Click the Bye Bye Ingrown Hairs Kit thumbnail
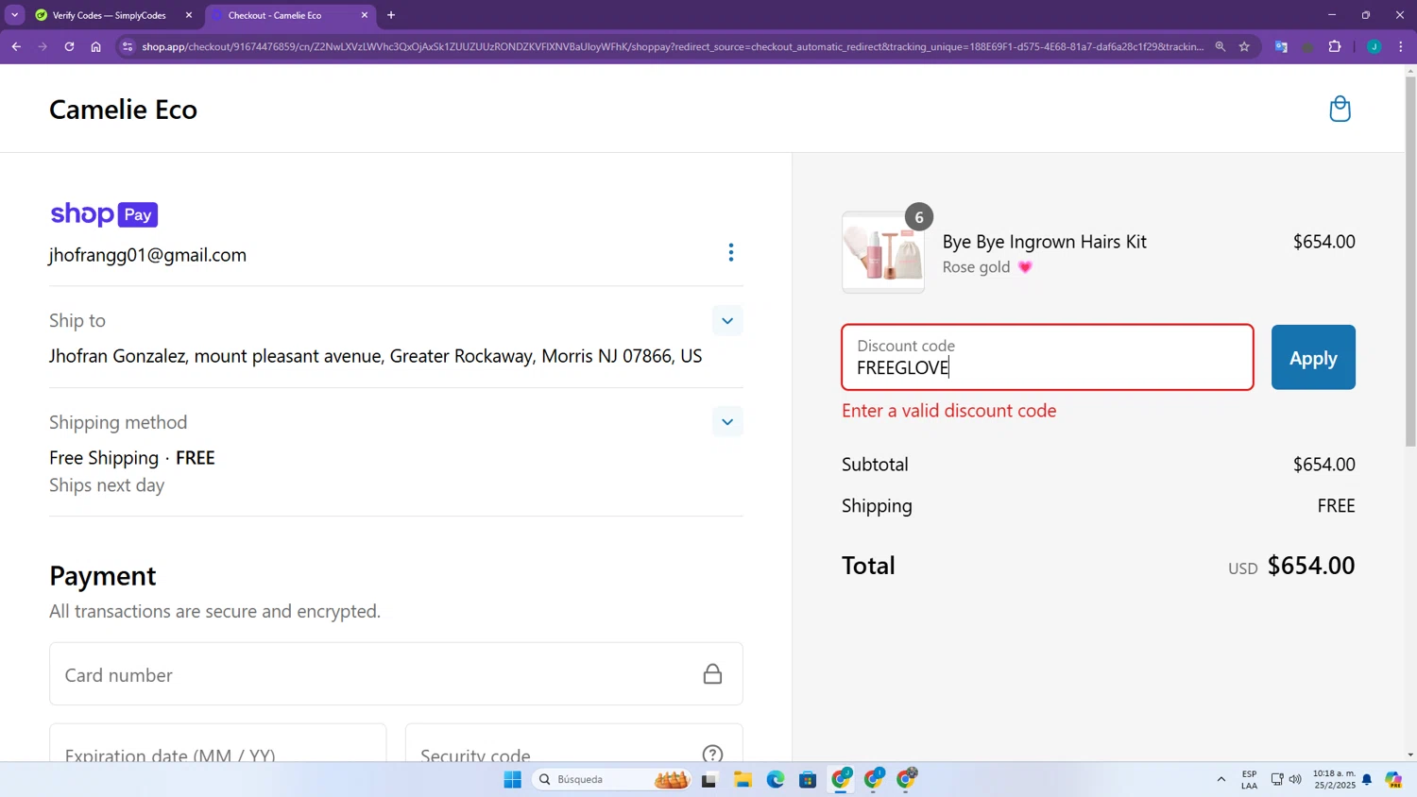The height and width of the screenshot is (797, 1417). pyautogui.click(x=883, y=253)
